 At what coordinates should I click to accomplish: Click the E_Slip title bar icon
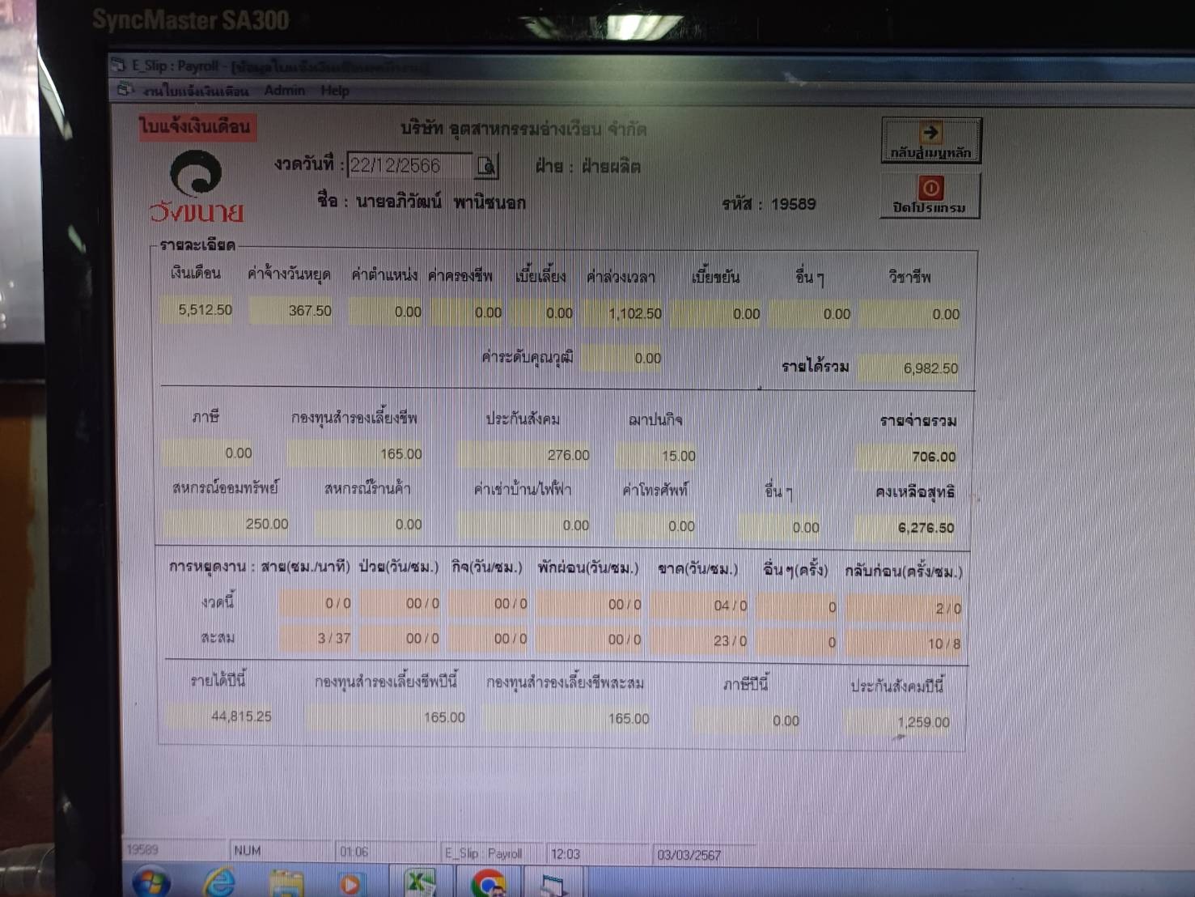point(120,65)
